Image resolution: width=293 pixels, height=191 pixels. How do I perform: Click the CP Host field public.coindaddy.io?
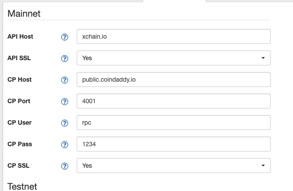(x=174, y=79)
